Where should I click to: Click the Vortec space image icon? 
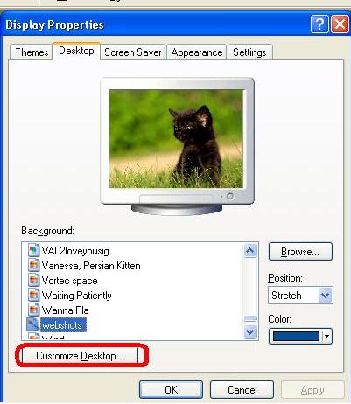(33, 281)
